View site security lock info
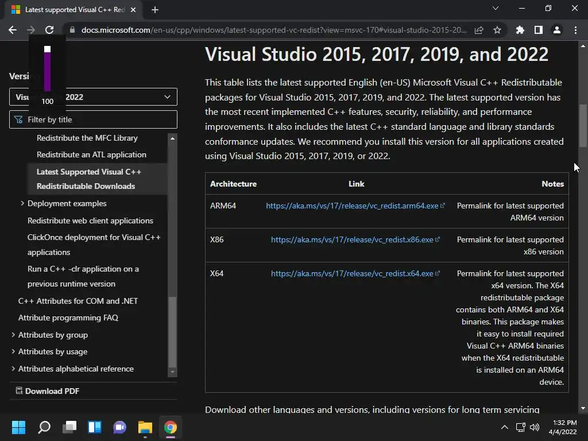588x441 pixels. click(x=72, y=30)
